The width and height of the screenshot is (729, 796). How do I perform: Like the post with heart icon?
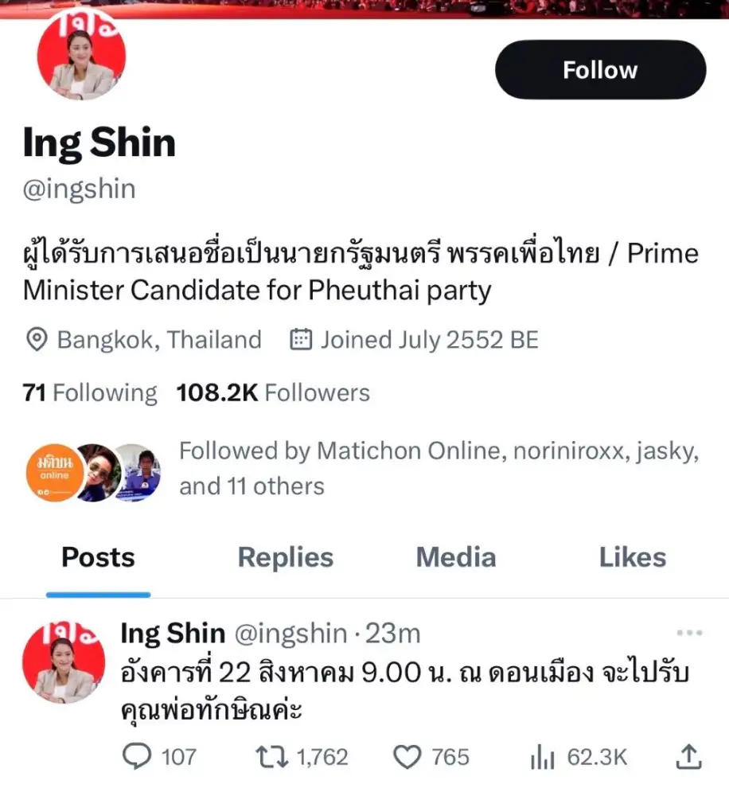(407, 757)
